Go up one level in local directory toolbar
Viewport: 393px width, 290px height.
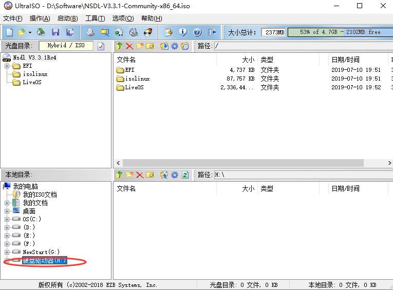click(119, 175)
